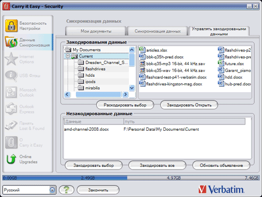Select the flashdrives-kingston-mag.docx file icon
Viewport: 262px width, 197px height.
point(142,84)
